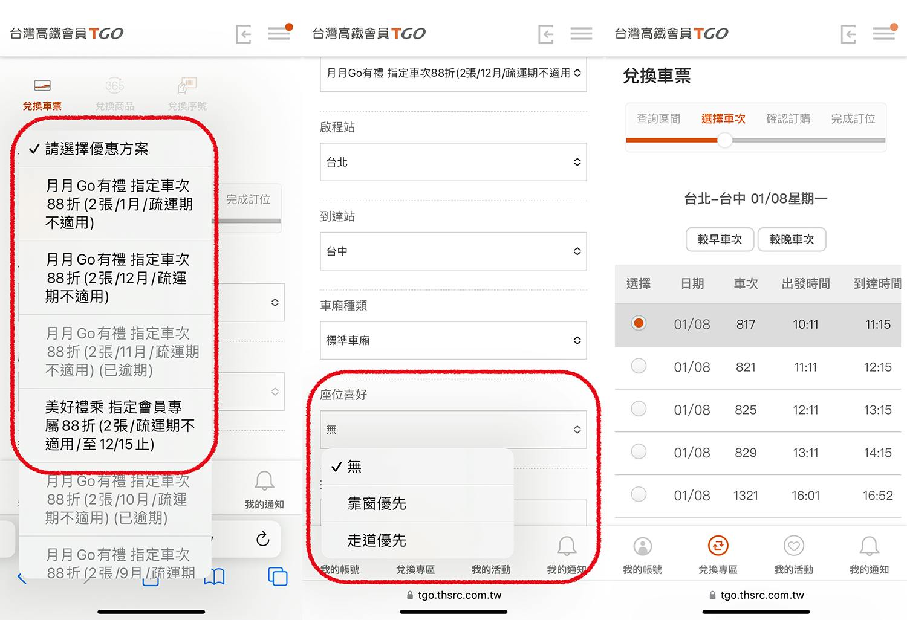907x620 pixels.
Task: Open the 座位喜好 dropdown showing 無
Action: click(453, 430)
